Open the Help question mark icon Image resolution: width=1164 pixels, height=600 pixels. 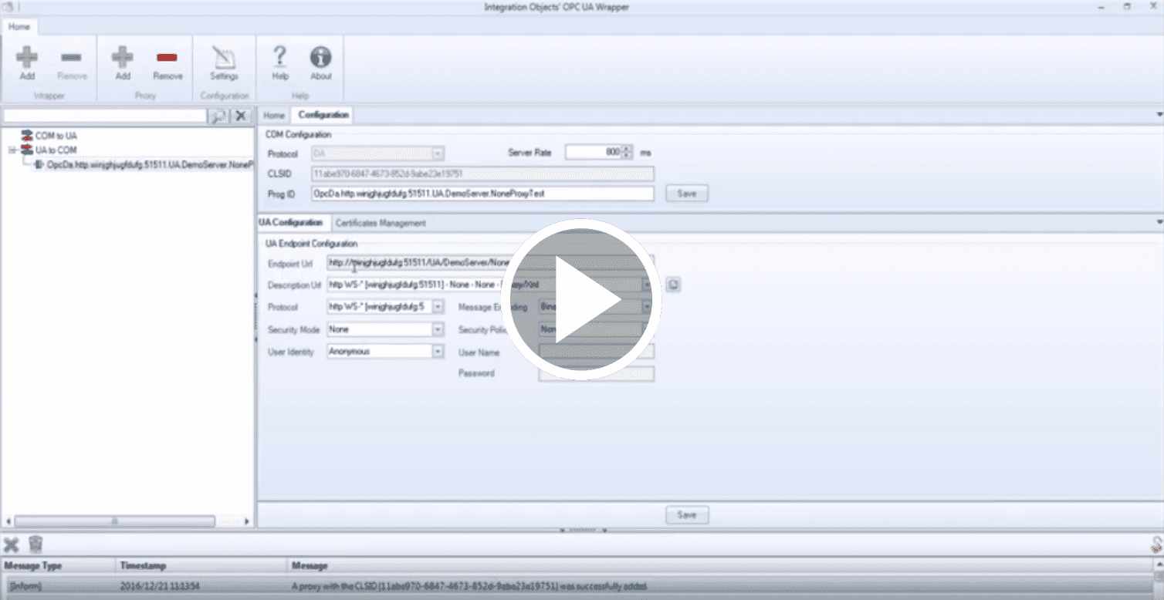280,57
